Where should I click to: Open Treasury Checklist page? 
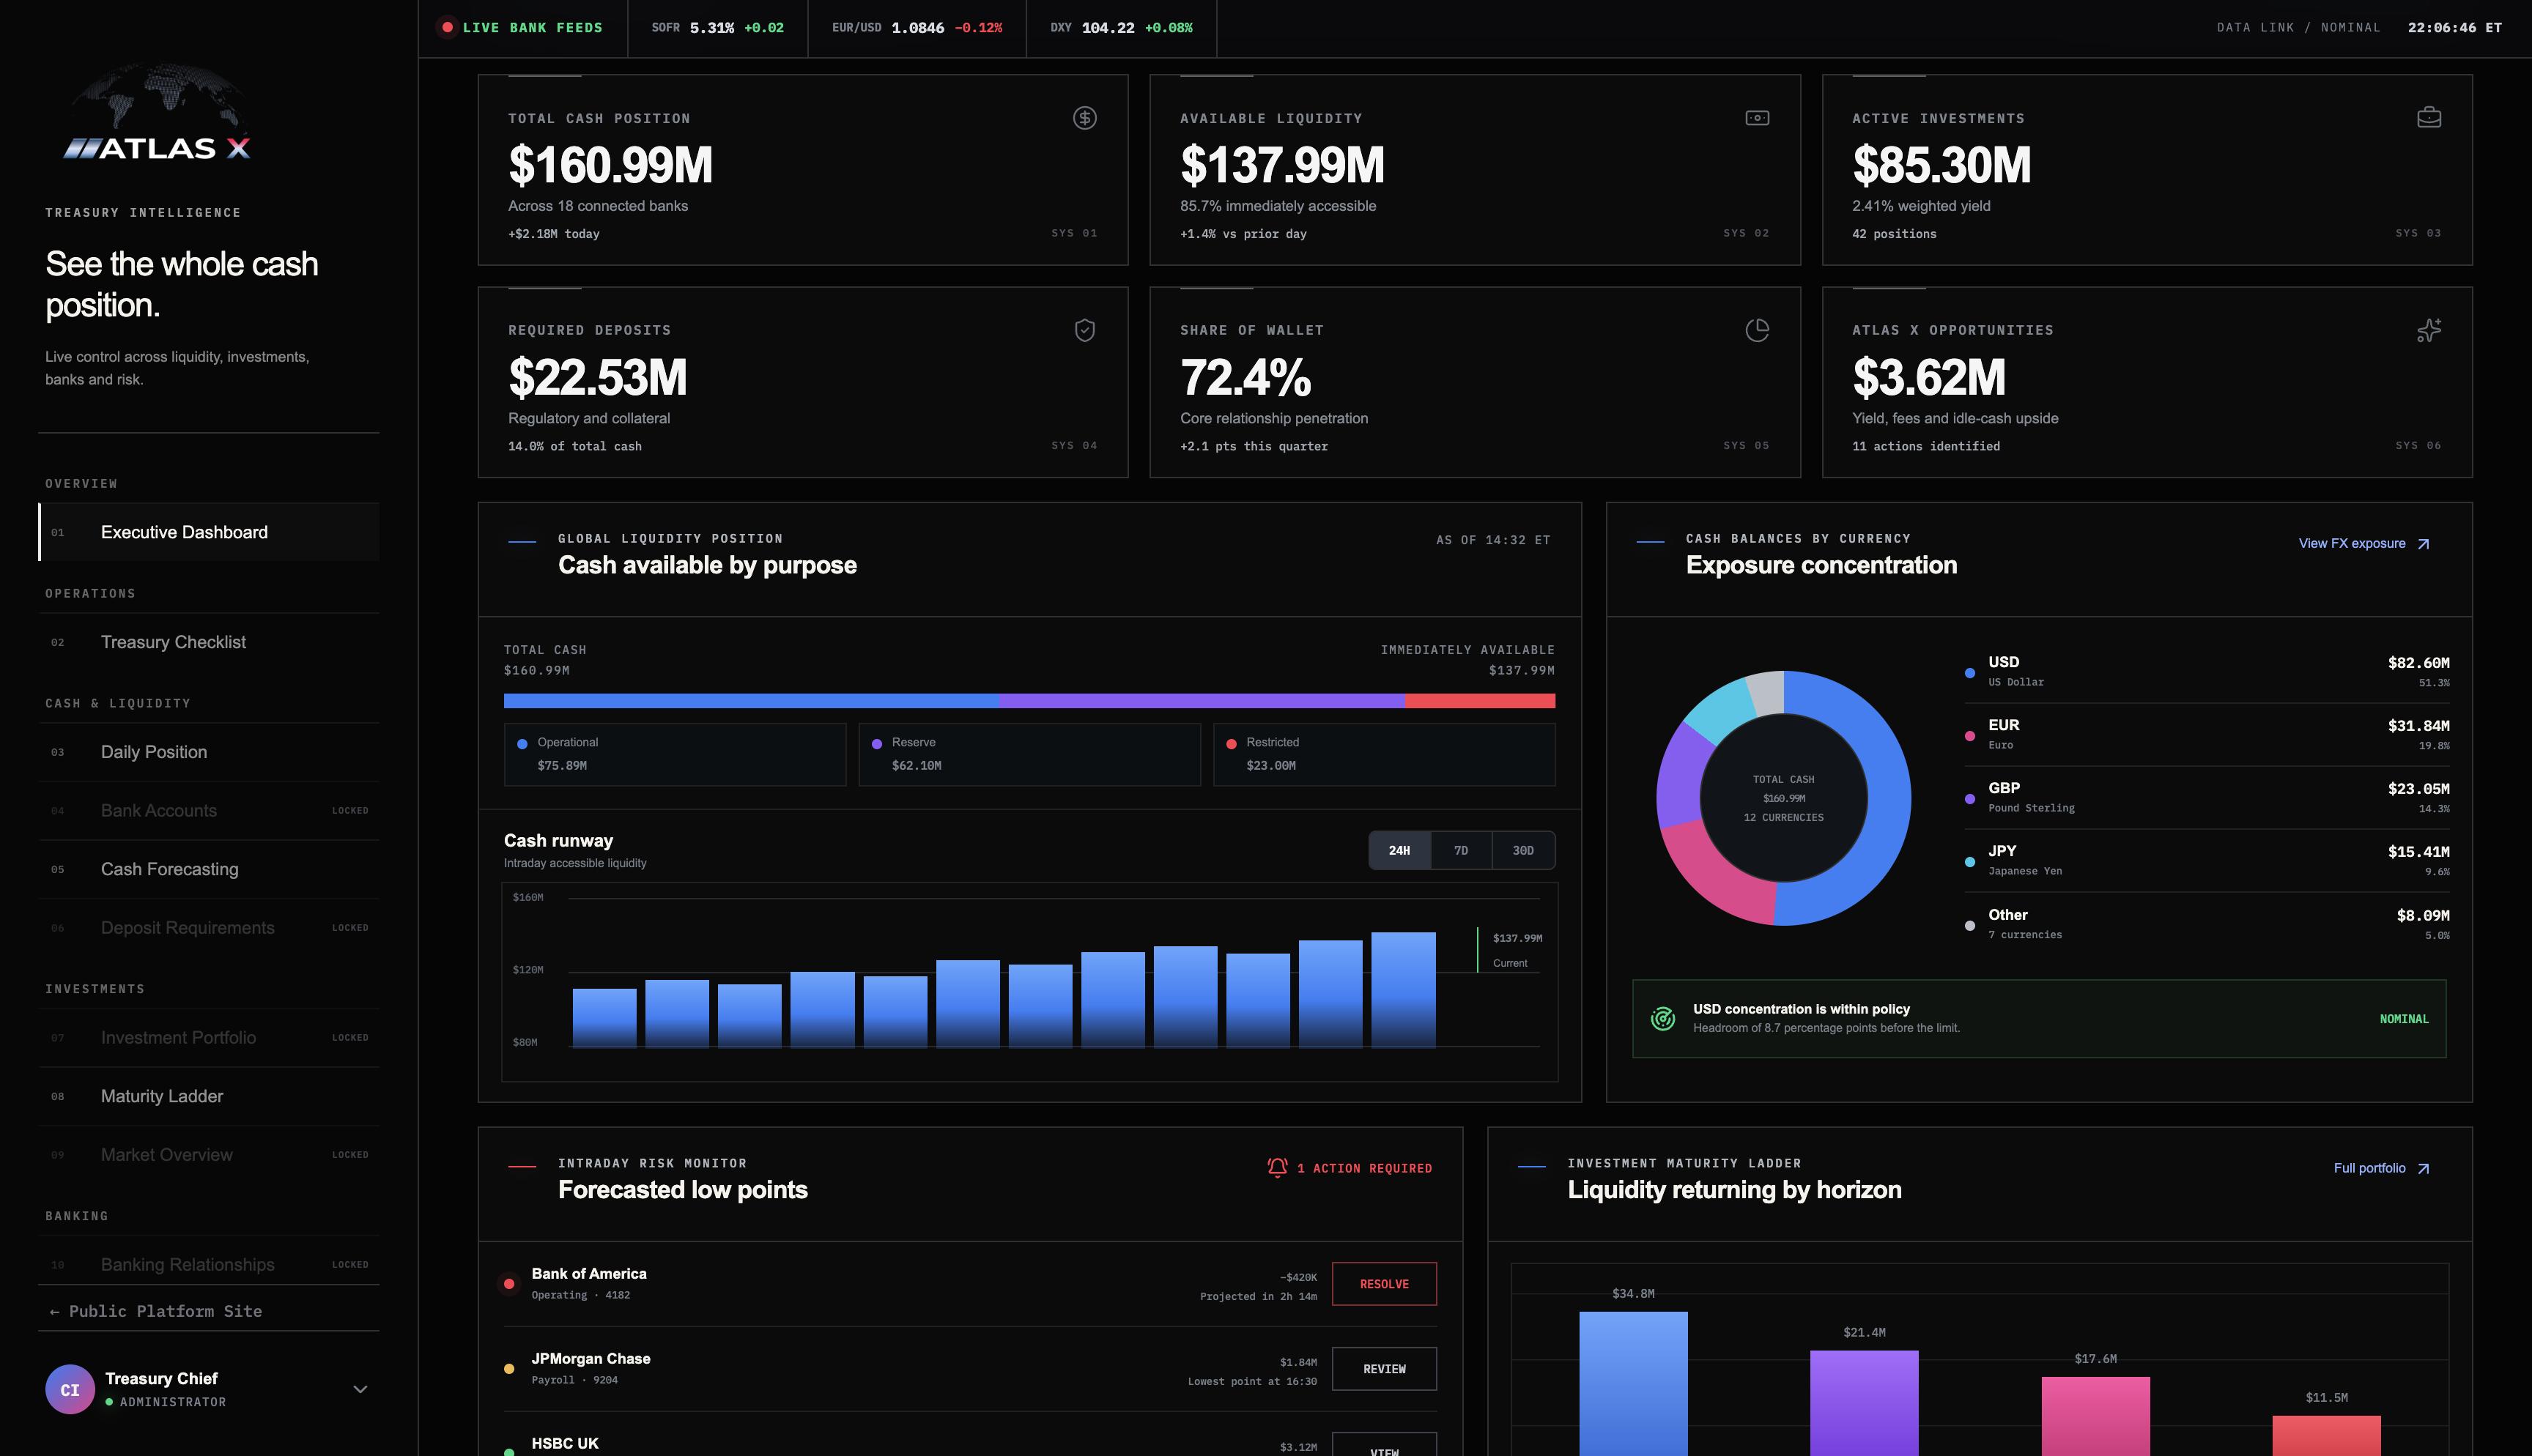tap(209, 642)
